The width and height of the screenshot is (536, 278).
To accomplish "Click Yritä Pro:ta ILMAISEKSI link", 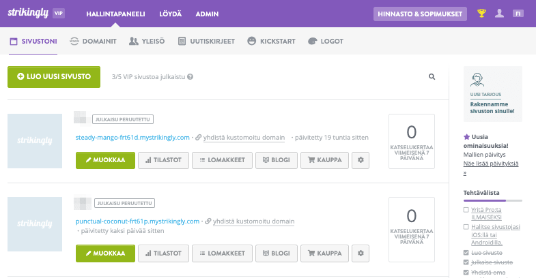I will pos(486,213).
